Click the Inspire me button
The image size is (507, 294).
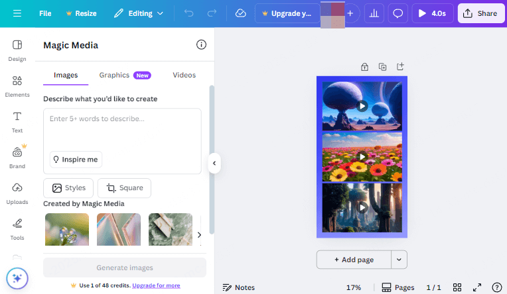[76, 160]
